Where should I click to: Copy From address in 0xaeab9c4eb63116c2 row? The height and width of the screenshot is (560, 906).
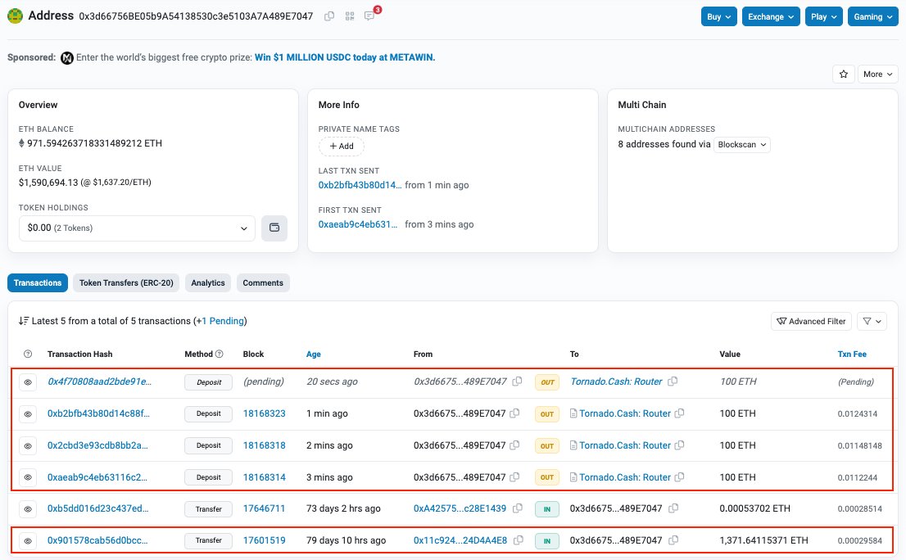click(x=514, y=476)
